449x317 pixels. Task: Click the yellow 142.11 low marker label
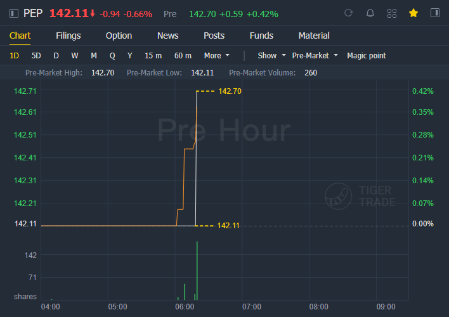point(228,226)
